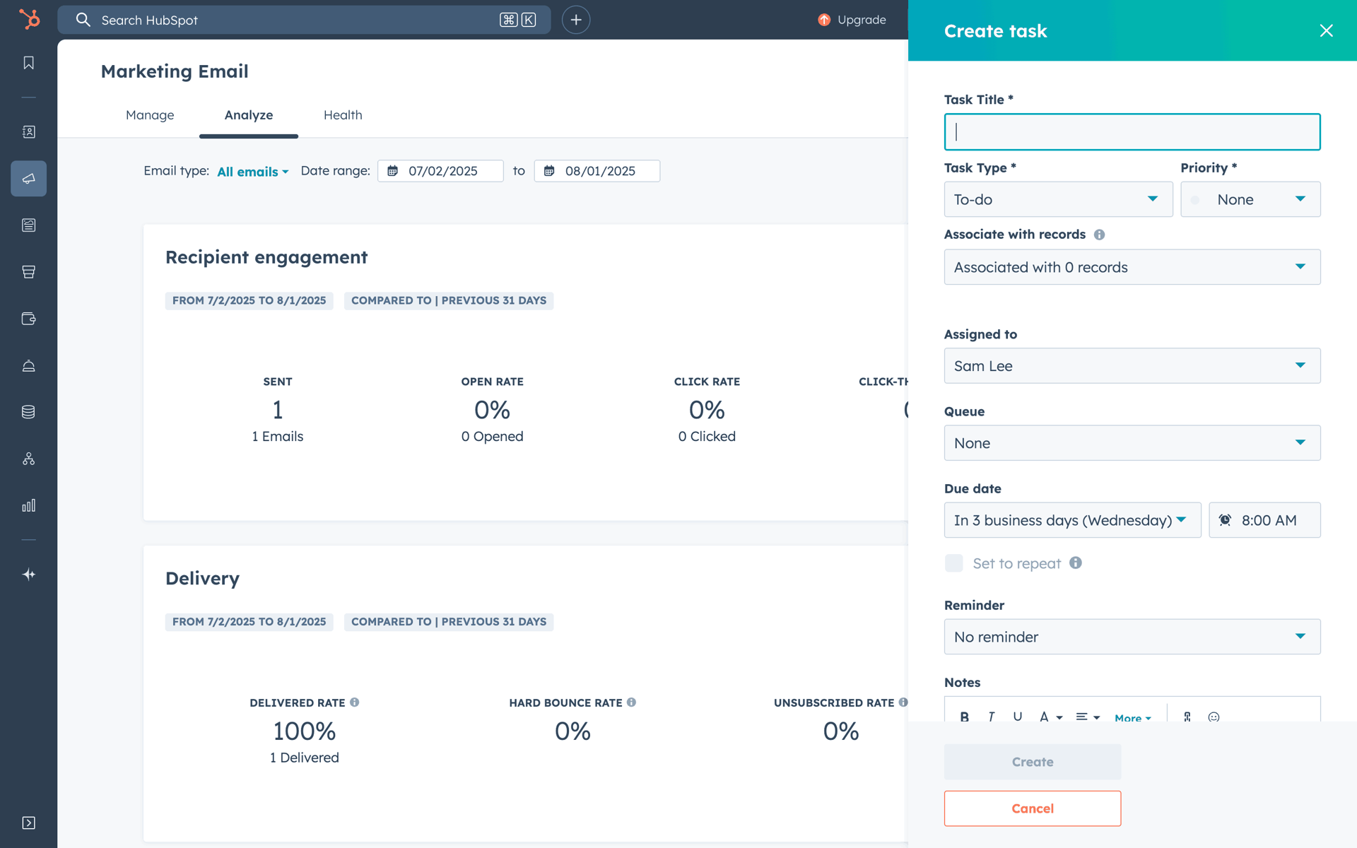Switch to the Manage tab
Image resolution: width=1357 pixels, height=848 pixels.
click(150, 115)
